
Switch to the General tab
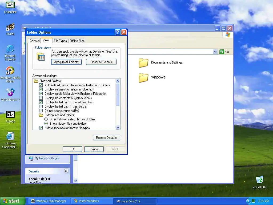point(34,41)
